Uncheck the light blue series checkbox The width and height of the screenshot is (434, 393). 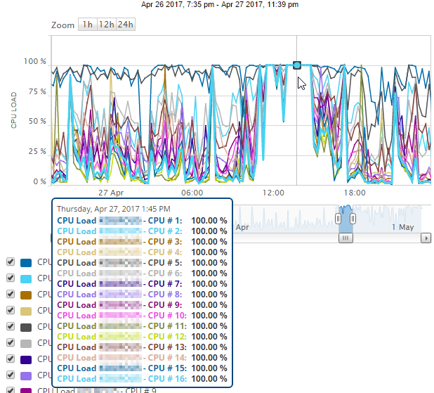(x=11, y=278)
